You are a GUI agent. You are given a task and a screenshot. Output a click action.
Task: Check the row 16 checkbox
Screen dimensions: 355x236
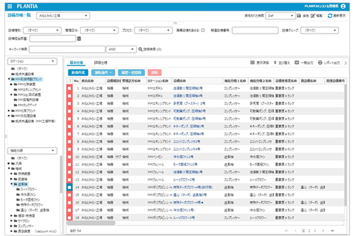(x=69, y=203)
